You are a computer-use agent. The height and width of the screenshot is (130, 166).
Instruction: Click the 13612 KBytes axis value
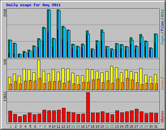tap(5, 96)
